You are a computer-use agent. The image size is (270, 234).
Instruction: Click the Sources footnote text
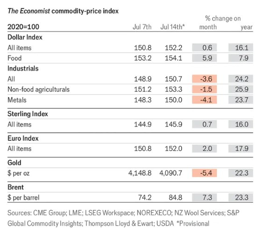coord(123,218)
